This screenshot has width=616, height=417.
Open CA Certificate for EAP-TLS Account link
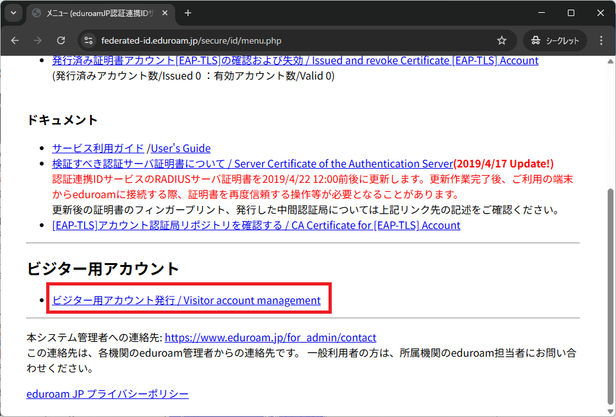point(256,225)
